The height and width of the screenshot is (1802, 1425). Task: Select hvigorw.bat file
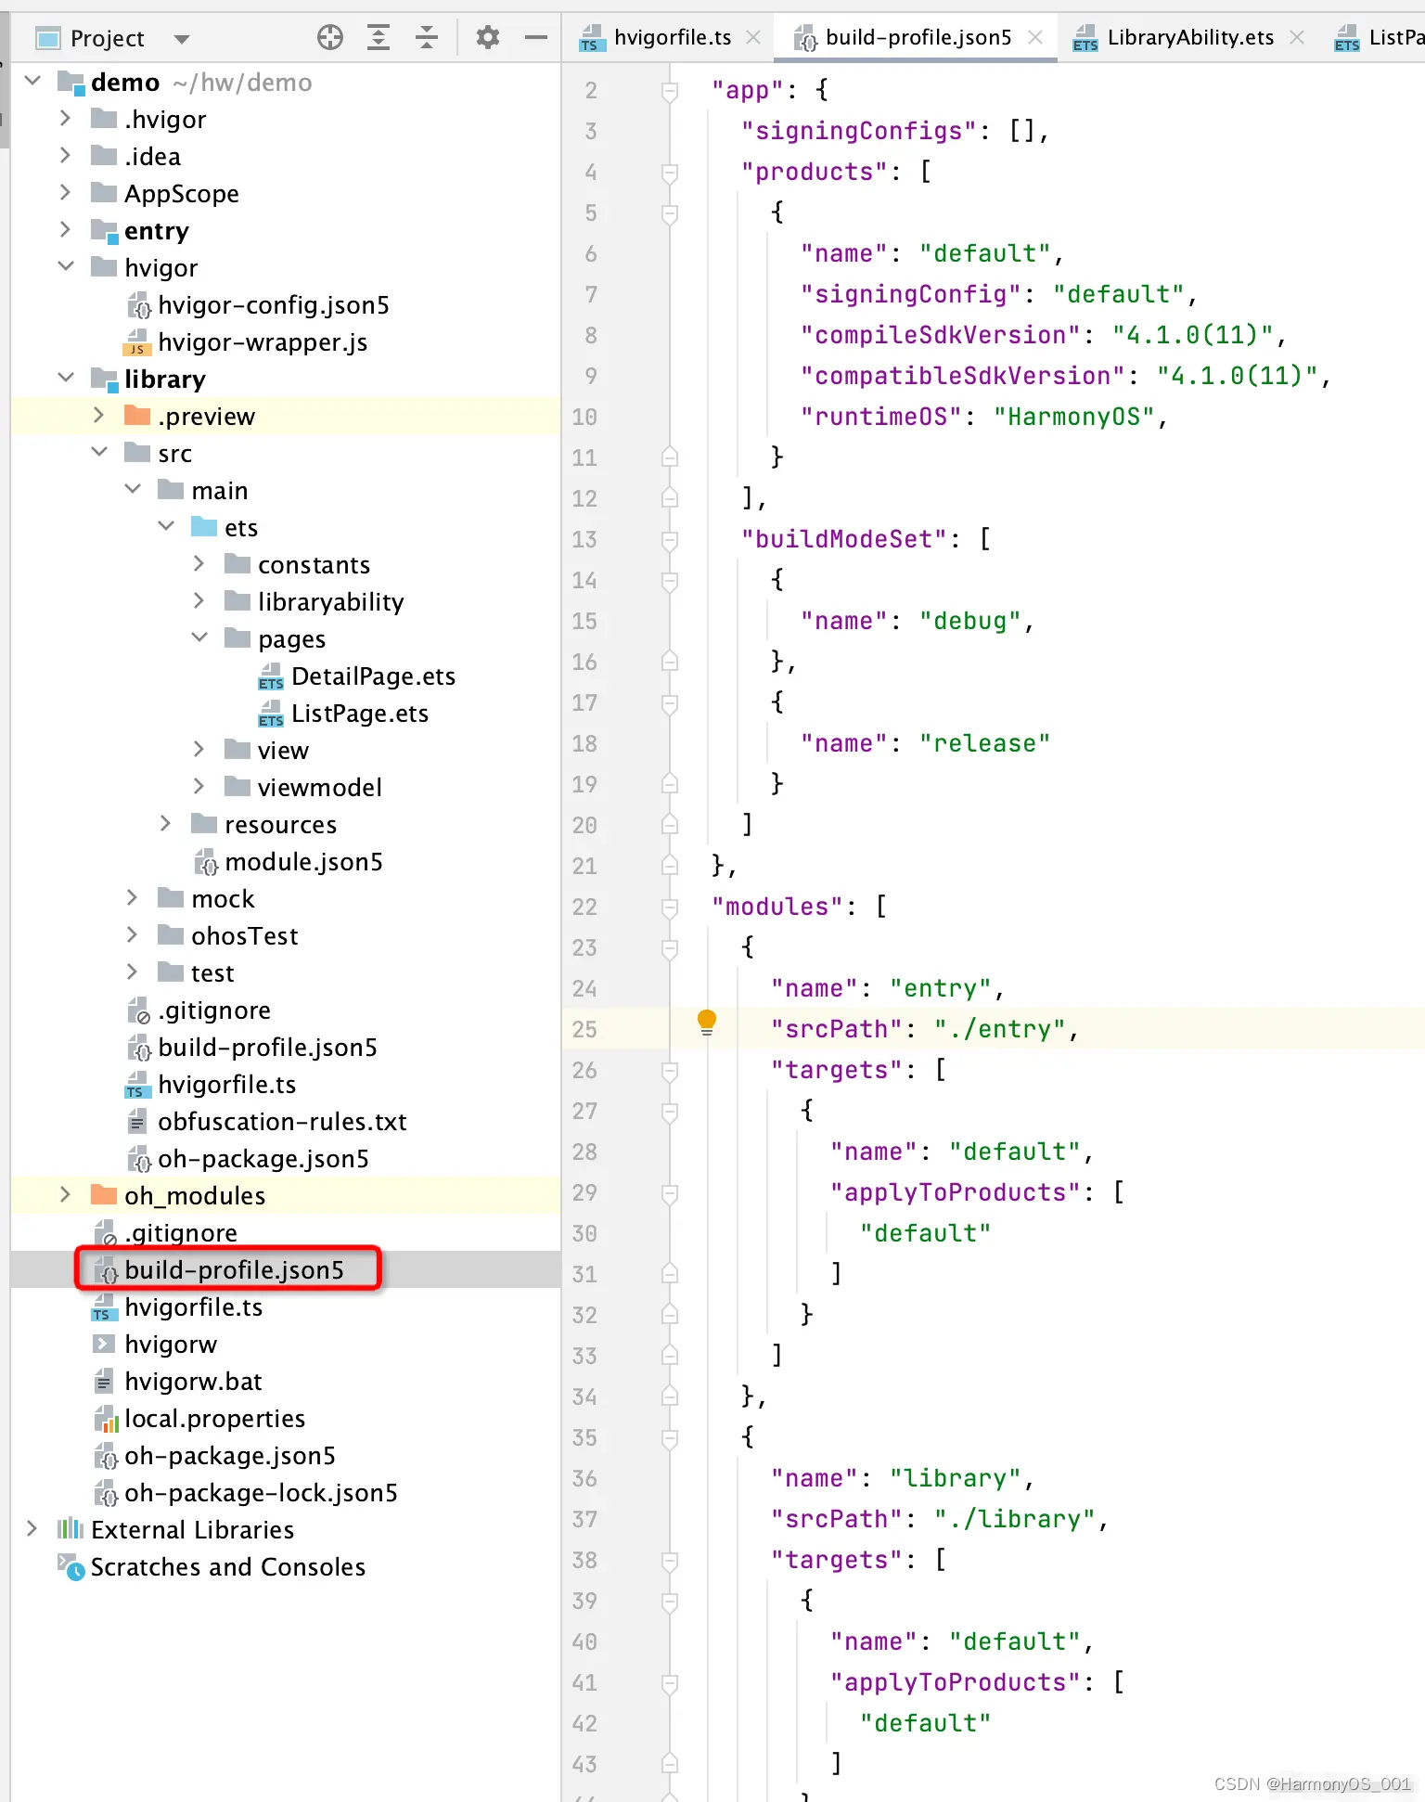[x=193, y=1382]
